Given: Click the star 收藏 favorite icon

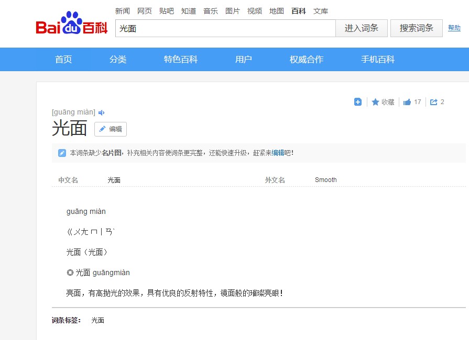Looking at the screenshot, I should pos(375,102).
